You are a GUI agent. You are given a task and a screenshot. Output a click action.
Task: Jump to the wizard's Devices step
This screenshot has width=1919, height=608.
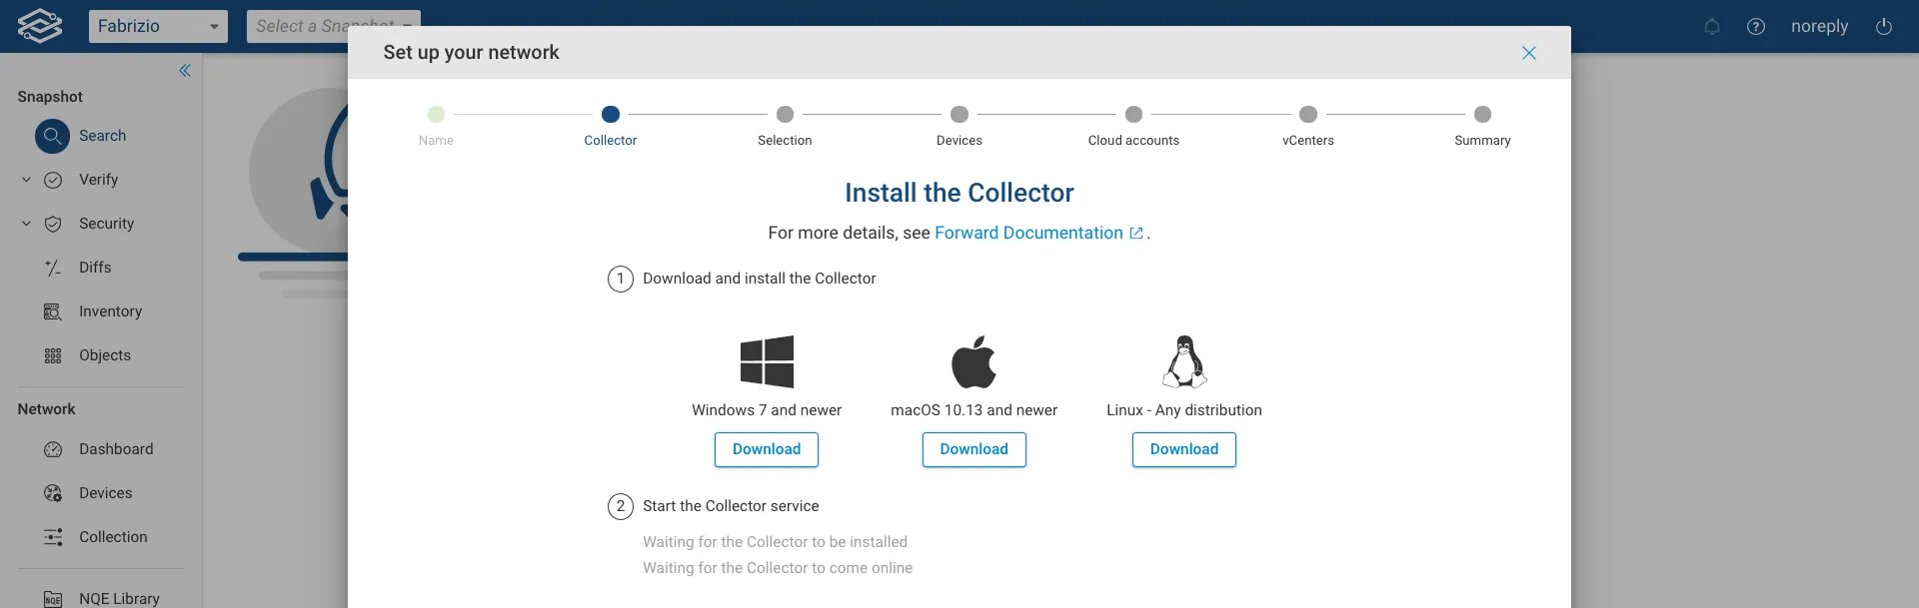[x=959, y=126]
